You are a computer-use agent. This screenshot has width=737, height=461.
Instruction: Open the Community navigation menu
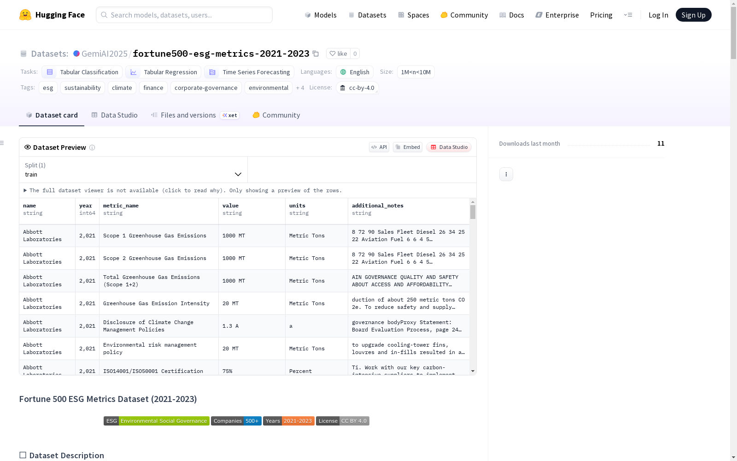click(464, 15)
